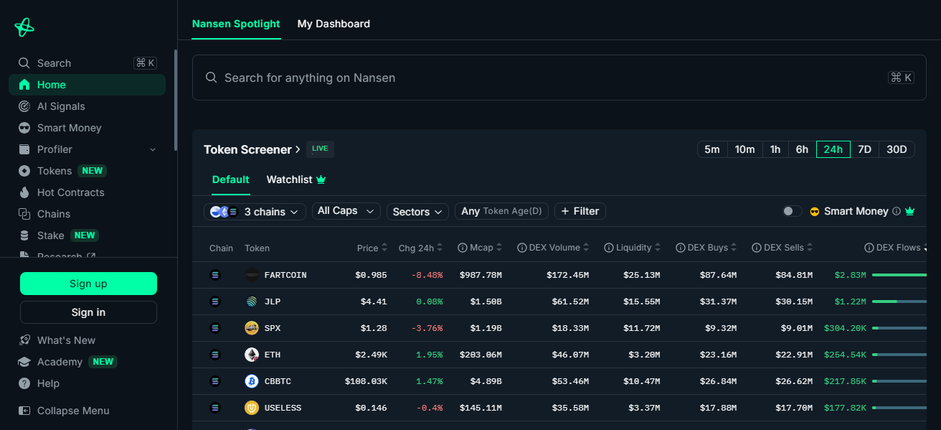
Task: Switch to the Nansen Spotlight tab
Action: (x=236, y=24)
